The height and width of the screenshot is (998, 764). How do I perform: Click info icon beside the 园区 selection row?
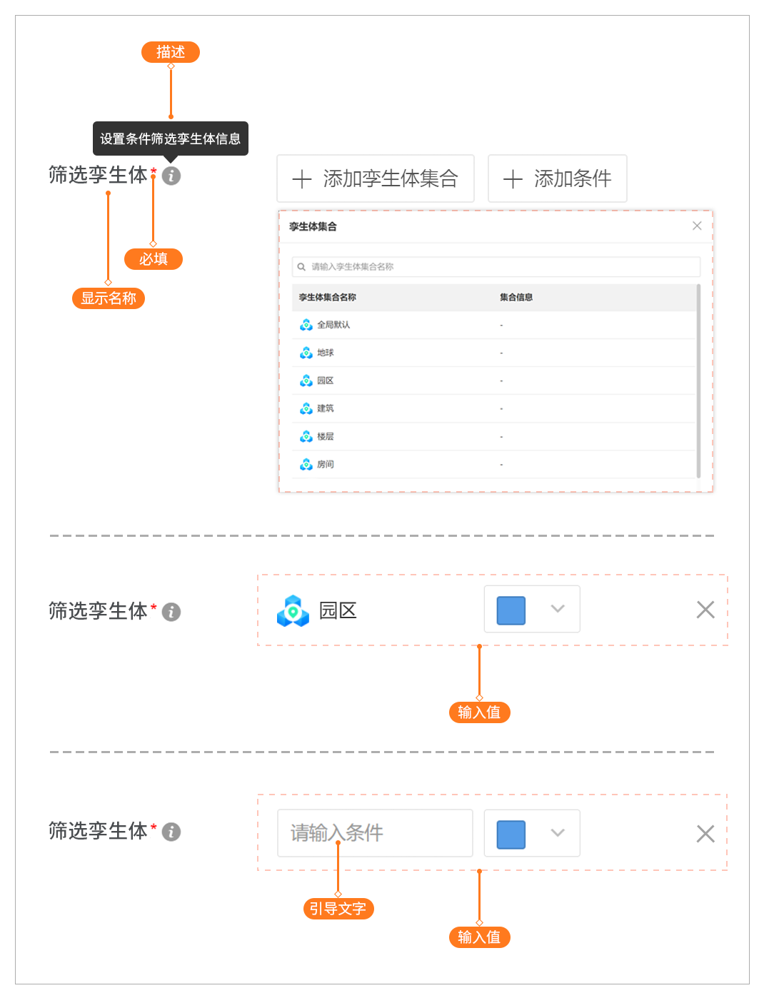[171, 612]
